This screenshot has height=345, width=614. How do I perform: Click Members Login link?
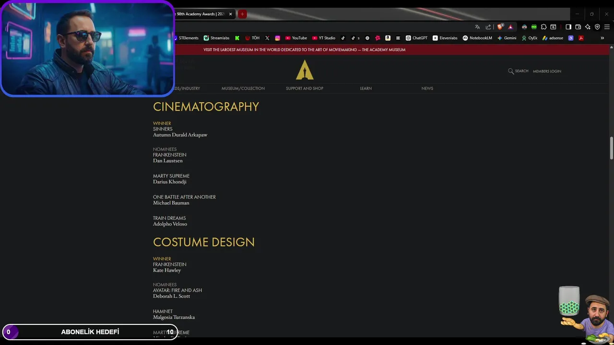[x=547, y=71]
